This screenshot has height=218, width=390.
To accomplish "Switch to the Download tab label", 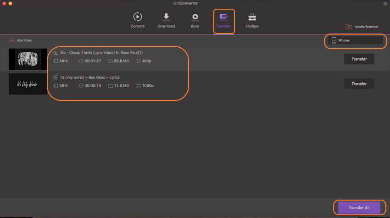I will 166,26.
